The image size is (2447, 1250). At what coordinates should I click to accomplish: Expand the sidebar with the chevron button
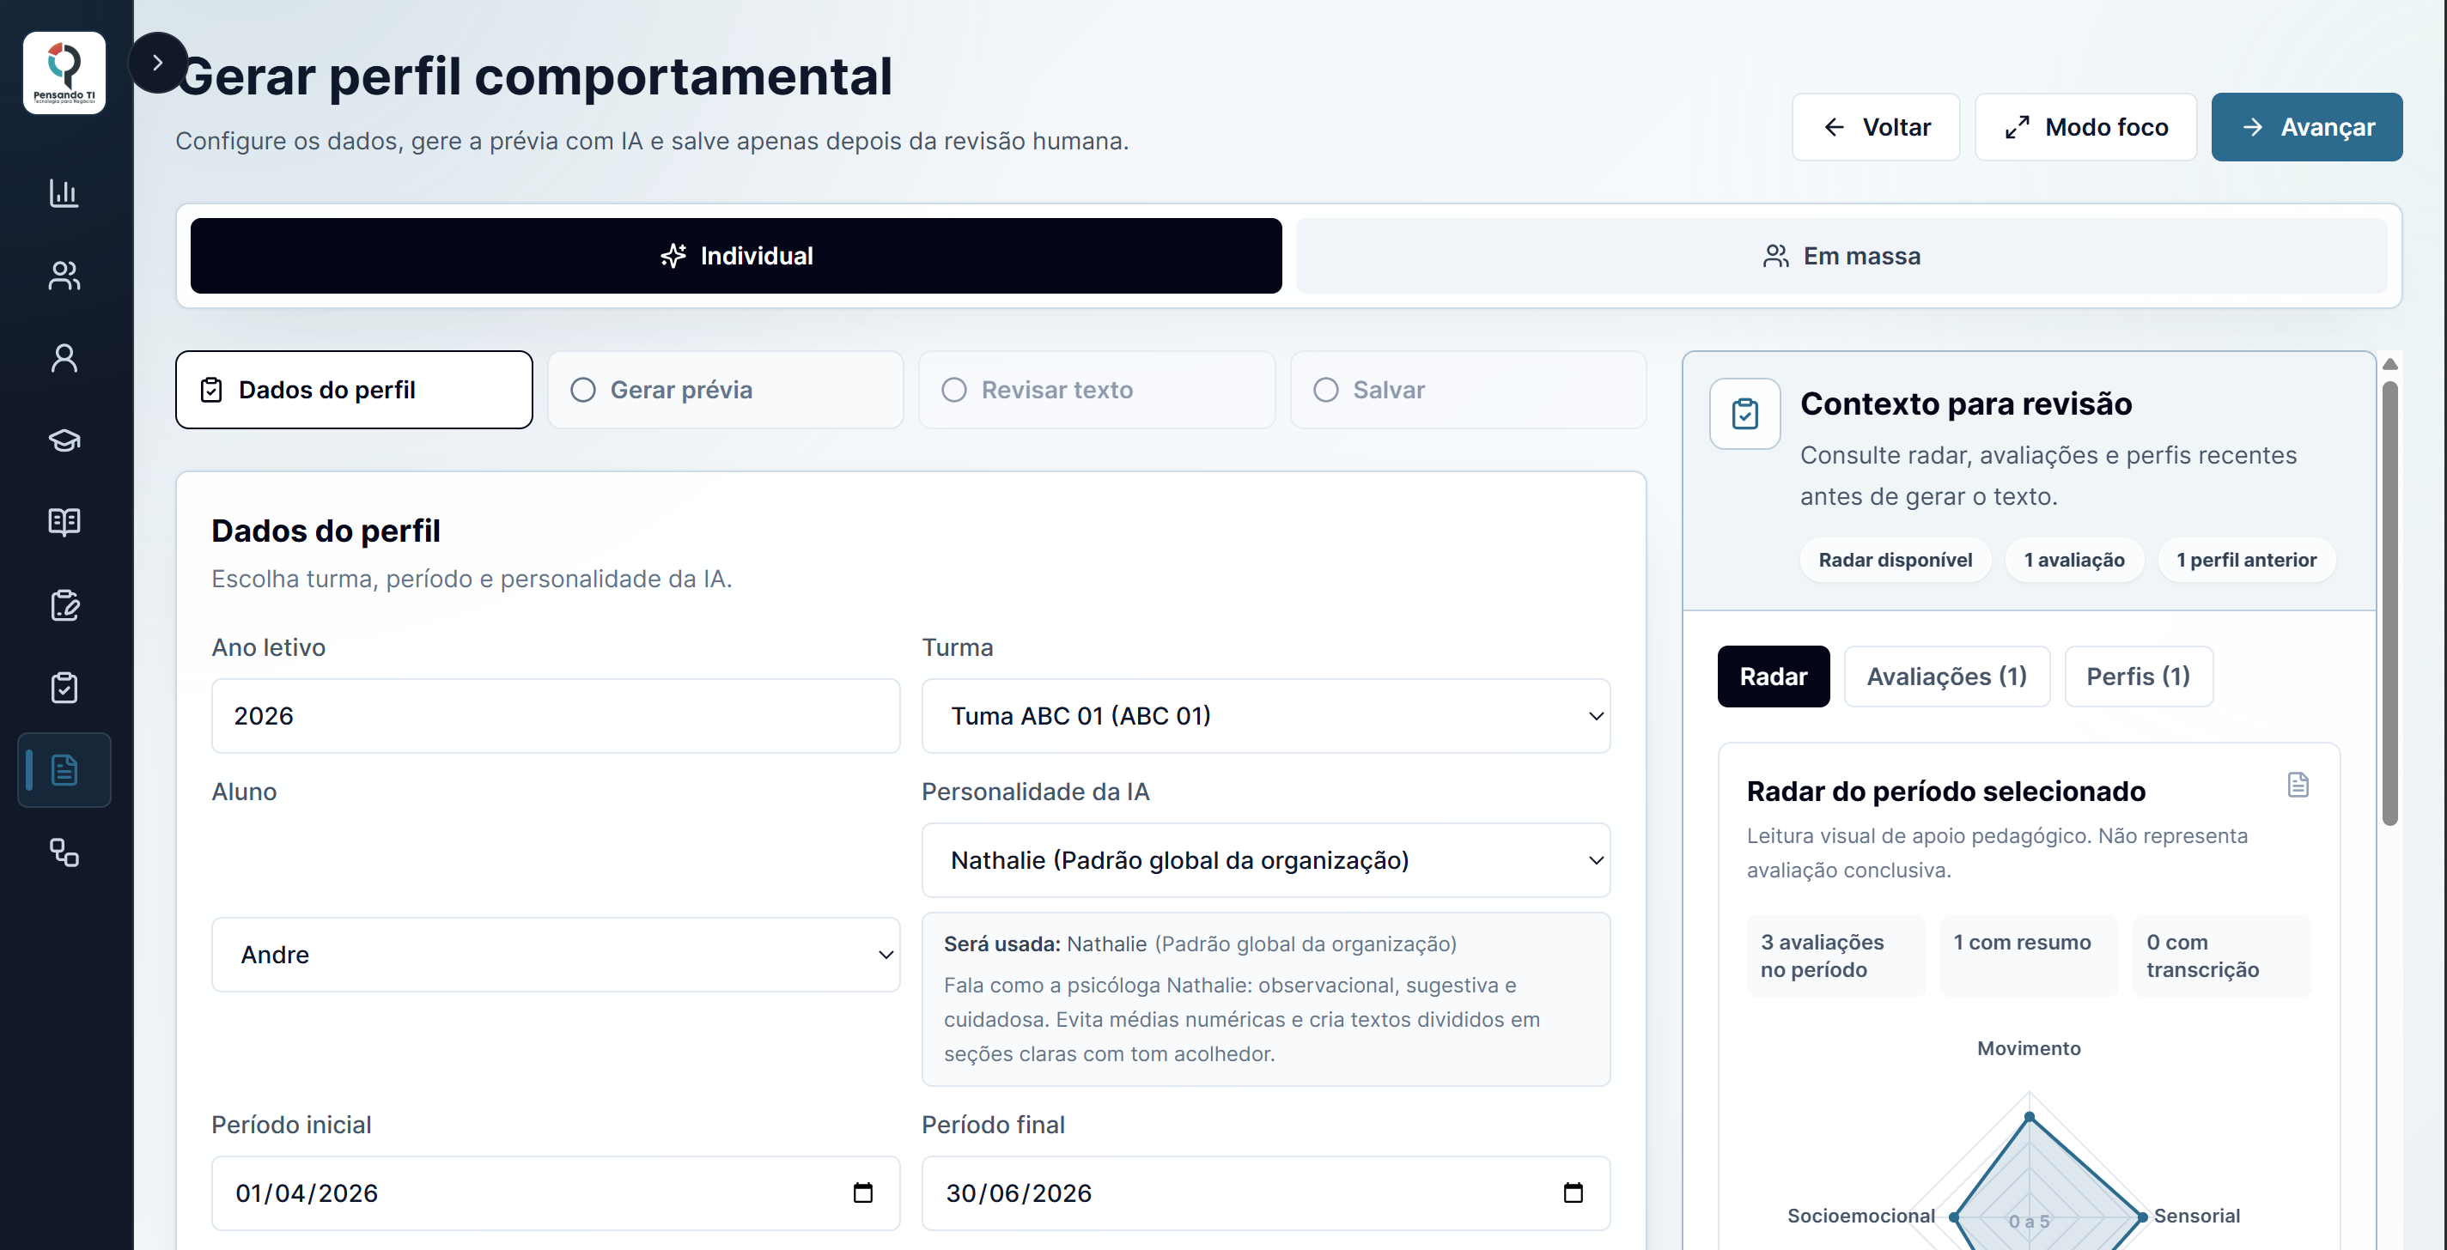158,63
